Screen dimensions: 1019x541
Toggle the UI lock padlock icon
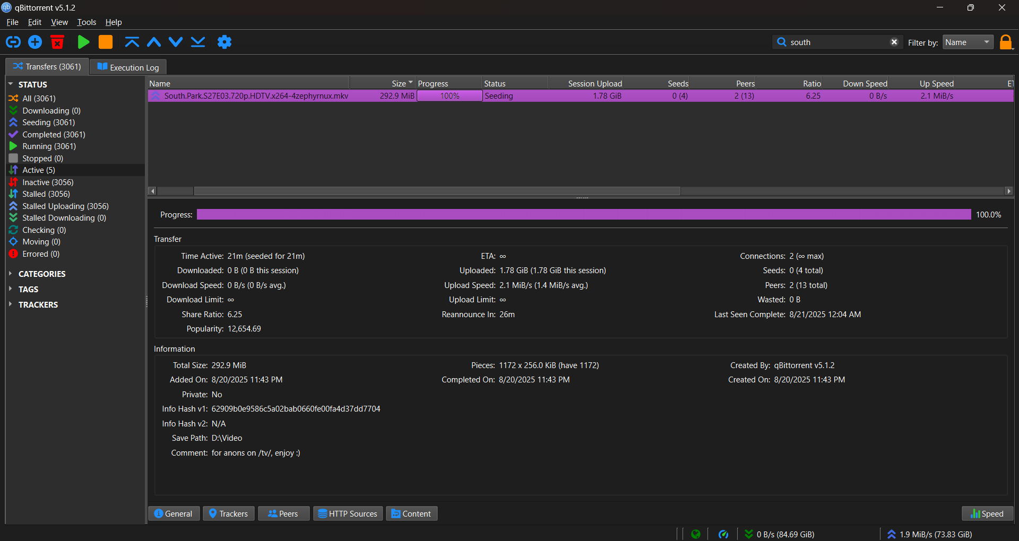1005,42
